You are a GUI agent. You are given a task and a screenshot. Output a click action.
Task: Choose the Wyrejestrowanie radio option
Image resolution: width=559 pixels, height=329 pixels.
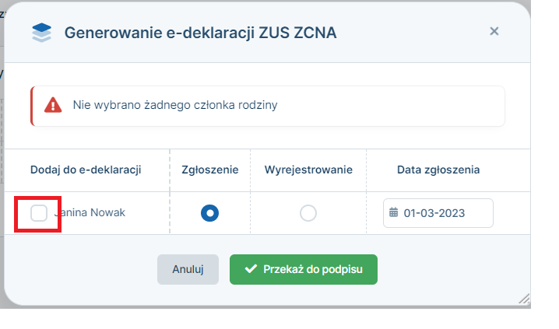(x=308, y=213)
